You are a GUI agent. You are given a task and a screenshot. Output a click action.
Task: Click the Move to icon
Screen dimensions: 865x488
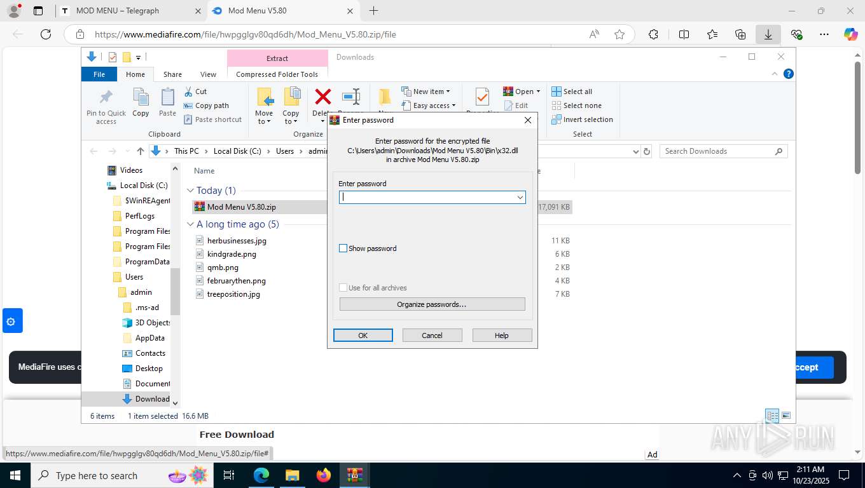[265, 97]
